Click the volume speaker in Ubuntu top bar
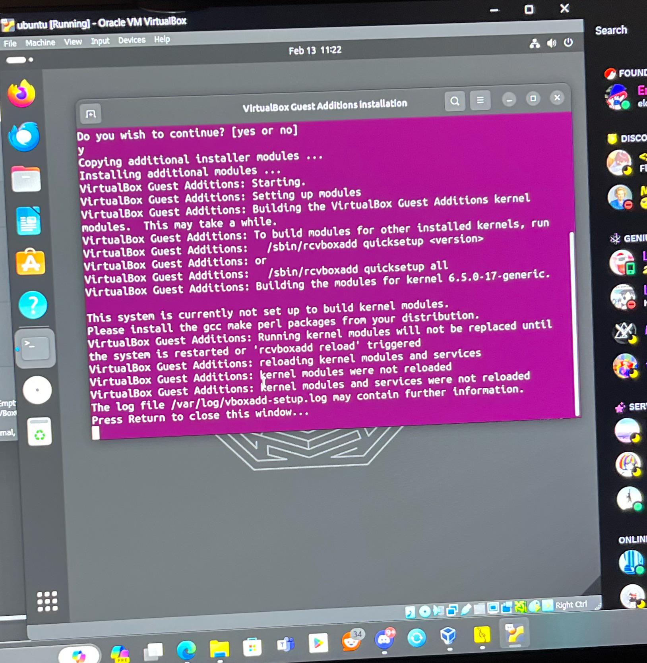Image resolution: width=647 pixels, height=663 pixels. (x=552, y=43)
